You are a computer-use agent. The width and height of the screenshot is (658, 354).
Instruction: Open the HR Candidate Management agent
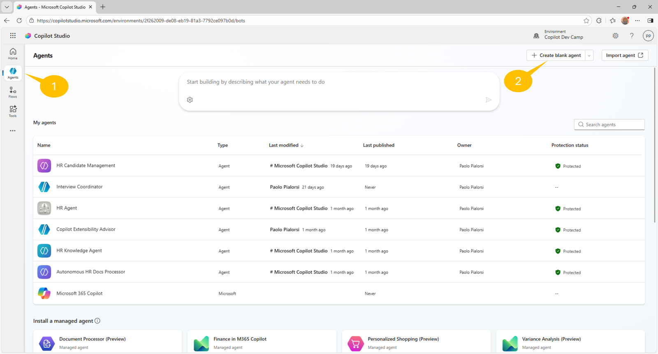86,165
